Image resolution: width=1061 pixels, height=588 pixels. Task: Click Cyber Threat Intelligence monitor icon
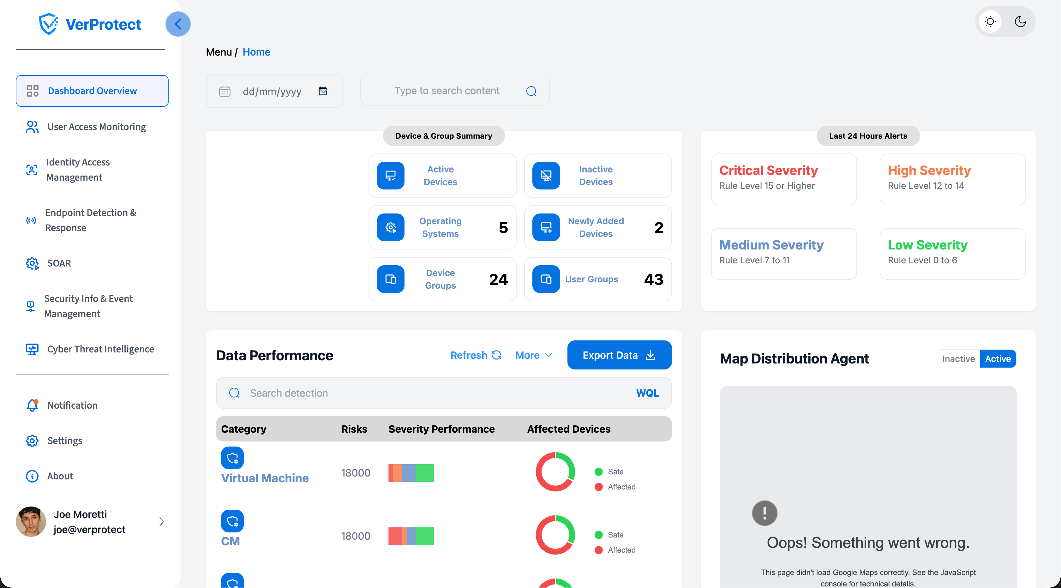[x=32, y=349]
